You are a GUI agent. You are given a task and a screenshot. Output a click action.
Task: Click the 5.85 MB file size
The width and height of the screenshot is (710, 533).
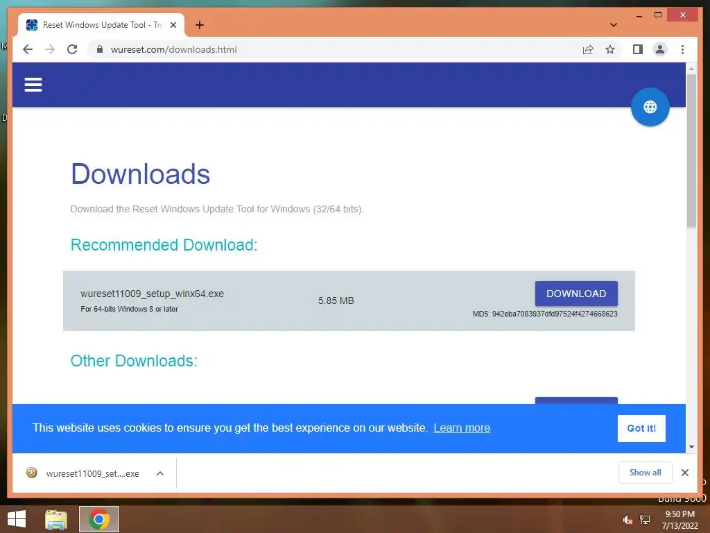336,301
